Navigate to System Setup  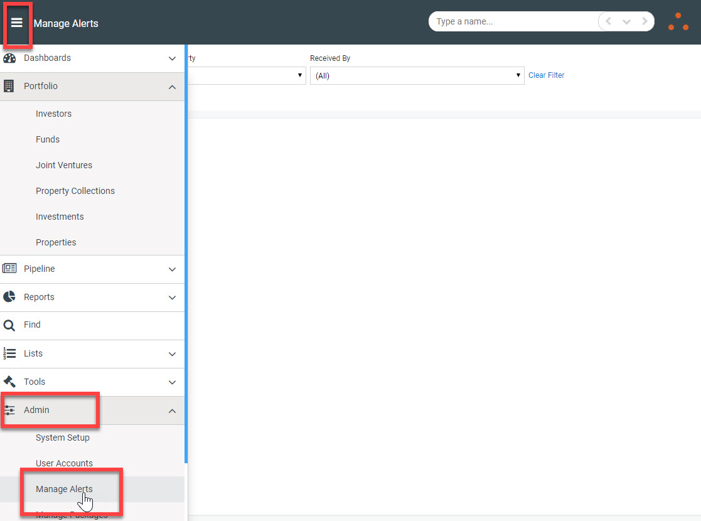click(63, 438)
